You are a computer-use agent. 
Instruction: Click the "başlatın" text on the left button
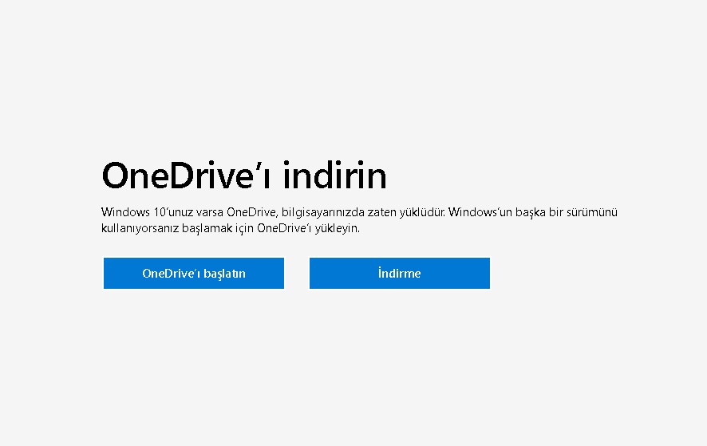tap(224, 273)
